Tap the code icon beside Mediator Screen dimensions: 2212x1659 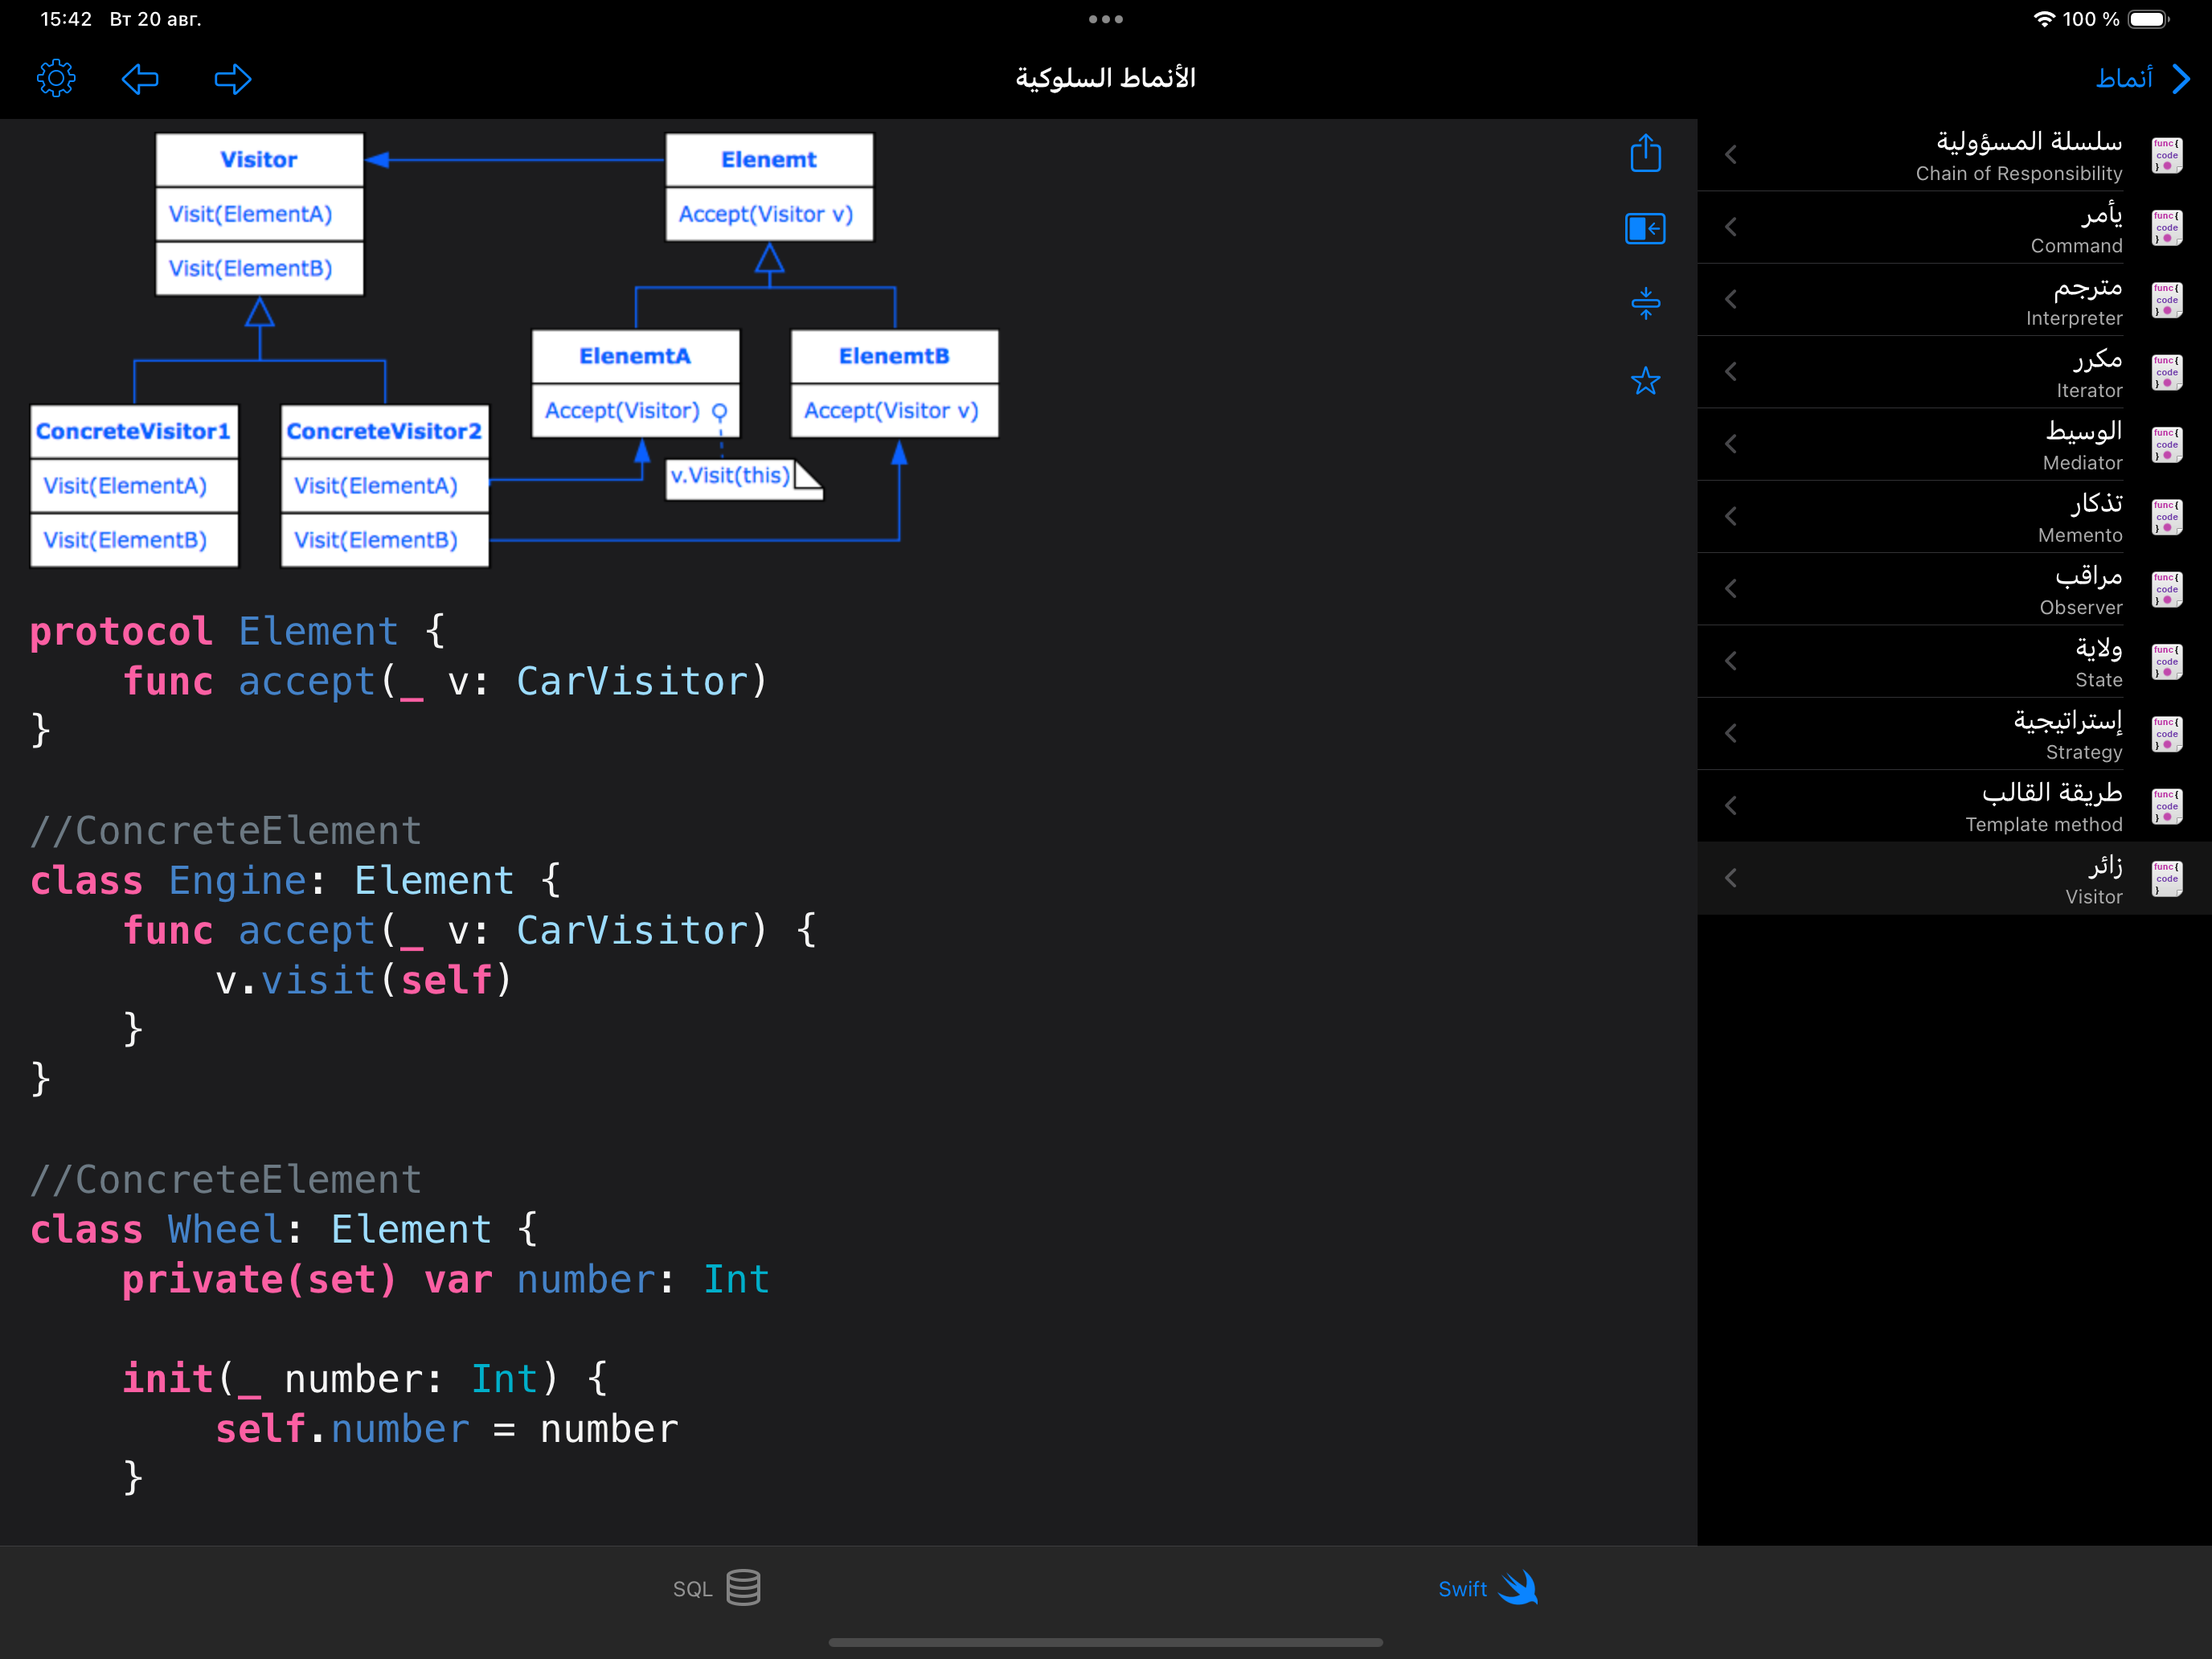point(2166,444)
